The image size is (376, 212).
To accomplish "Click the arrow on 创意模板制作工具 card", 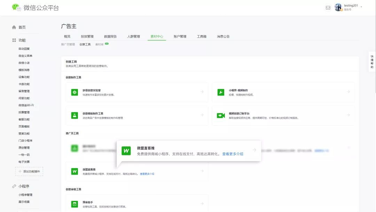I will [202, 115].
